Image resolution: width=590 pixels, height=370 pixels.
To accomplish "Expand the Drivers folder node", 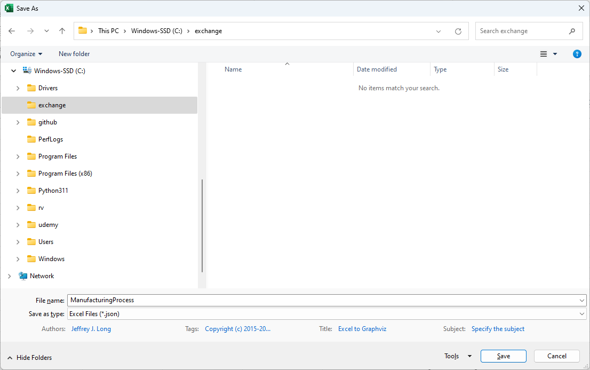I will pos(18,88).
